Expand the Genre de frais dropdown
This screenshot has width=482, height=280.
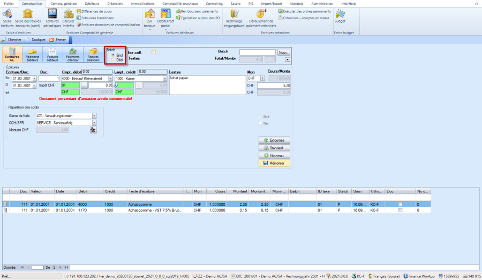pyautogui.click(x=94, y=115)
